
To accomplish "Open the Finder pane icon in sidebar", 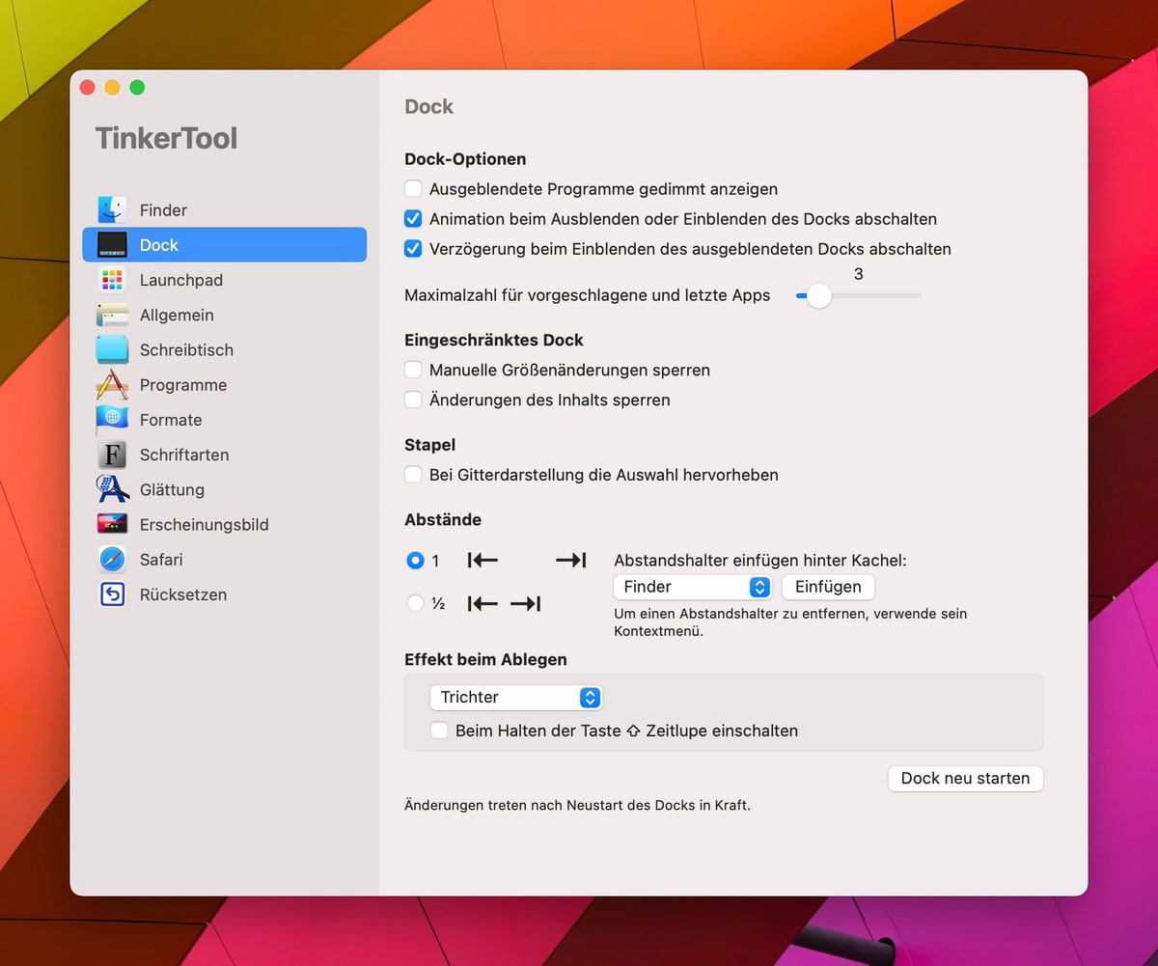I will (112, 209).
